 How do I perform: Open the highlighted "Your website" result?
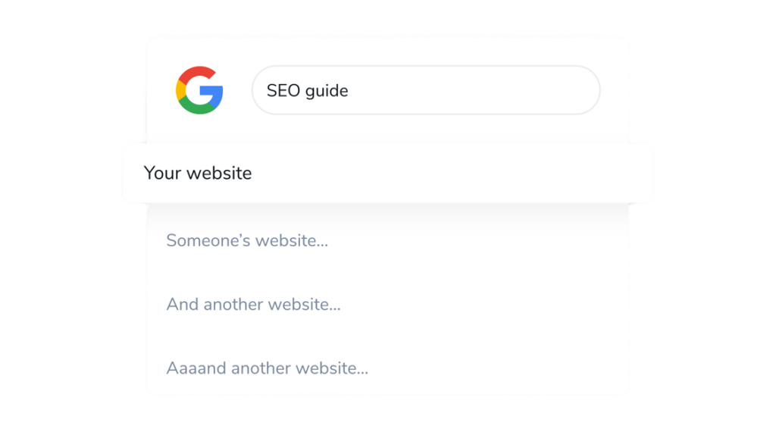pyautogui.click(x=386, y=173)
